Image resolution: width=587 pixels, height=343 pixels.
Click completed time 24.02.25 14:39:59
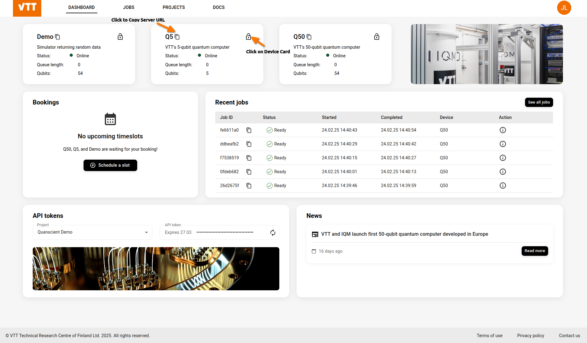pos(398,186)
